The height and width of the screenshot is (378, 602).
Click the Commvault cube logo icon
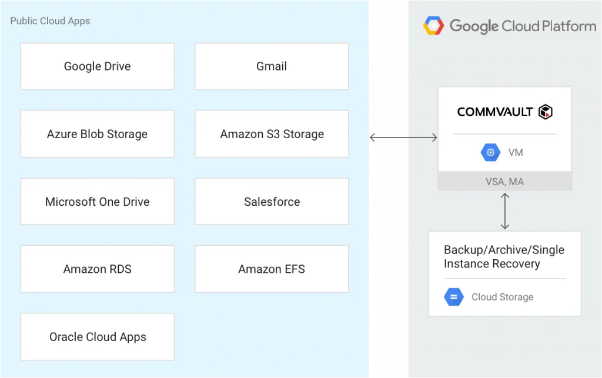click(546, 112)
